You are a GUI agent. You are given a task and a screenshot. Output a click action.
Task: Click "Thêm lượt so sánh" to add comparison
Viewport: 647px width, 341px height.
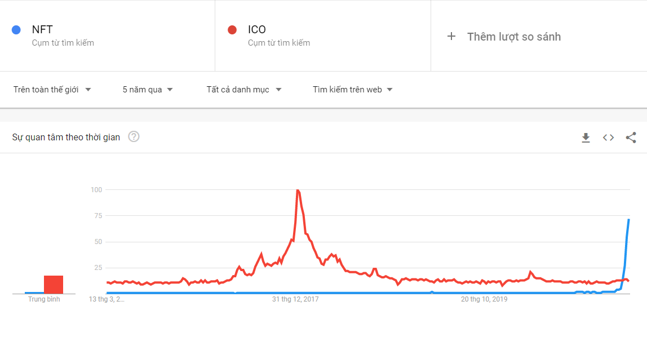coord(513,37)
